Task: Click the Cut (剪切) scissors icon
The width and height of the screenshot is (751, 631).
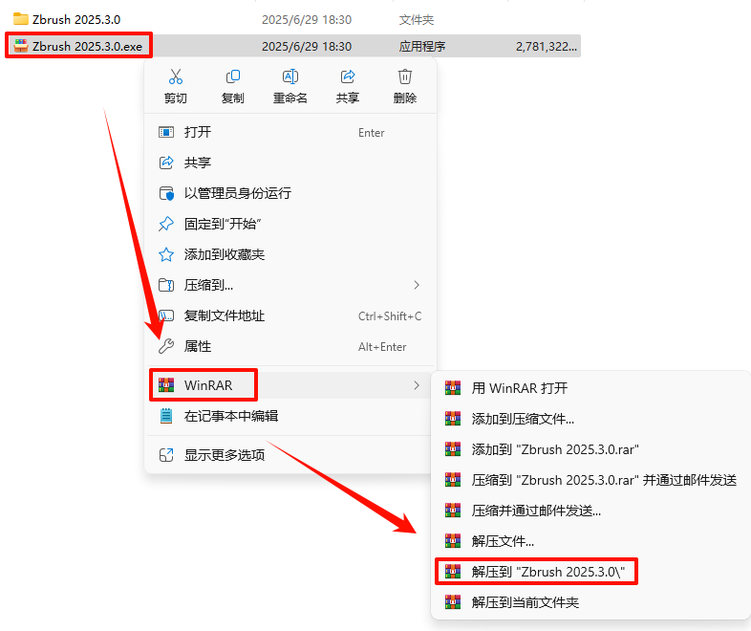Action: (175, 76)
